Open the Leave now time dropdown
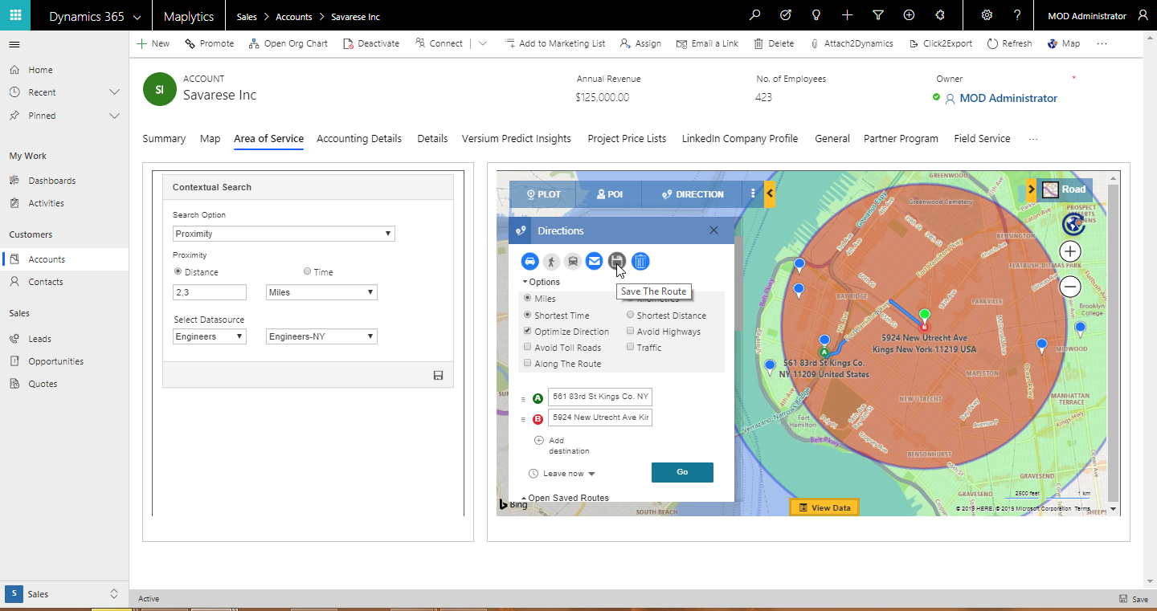Image resolution: width=1157 pixels, height=611 pixels. pos(562,474)
